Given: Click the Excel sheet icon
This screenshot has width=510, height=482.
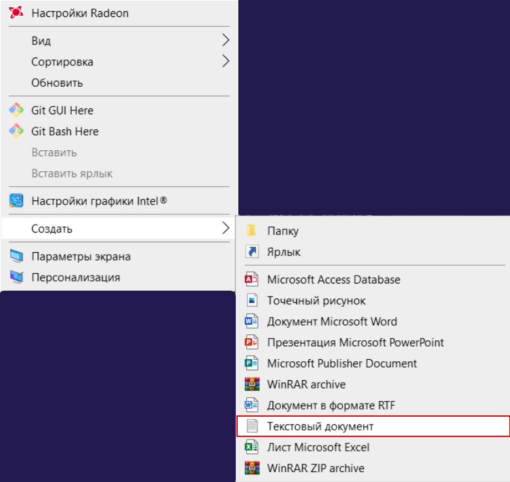Looking at the screenshot, I should tap(252, 447).
